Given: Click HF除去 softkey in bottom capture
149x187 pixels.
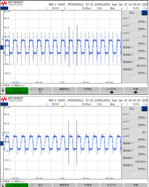Looking at the screenshot, I should point(88,185).
